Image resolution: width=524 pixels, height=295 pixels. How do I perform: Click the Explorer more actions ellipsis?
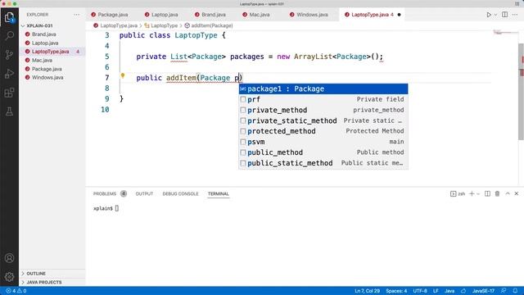77,15
